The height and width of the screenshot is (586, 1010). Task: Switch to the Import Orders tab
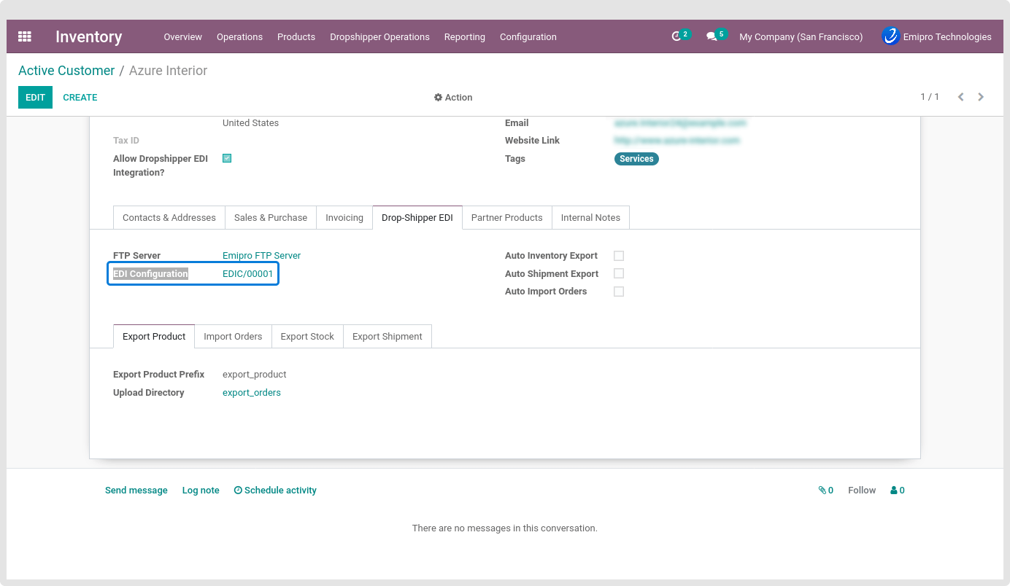coord(233,337)
